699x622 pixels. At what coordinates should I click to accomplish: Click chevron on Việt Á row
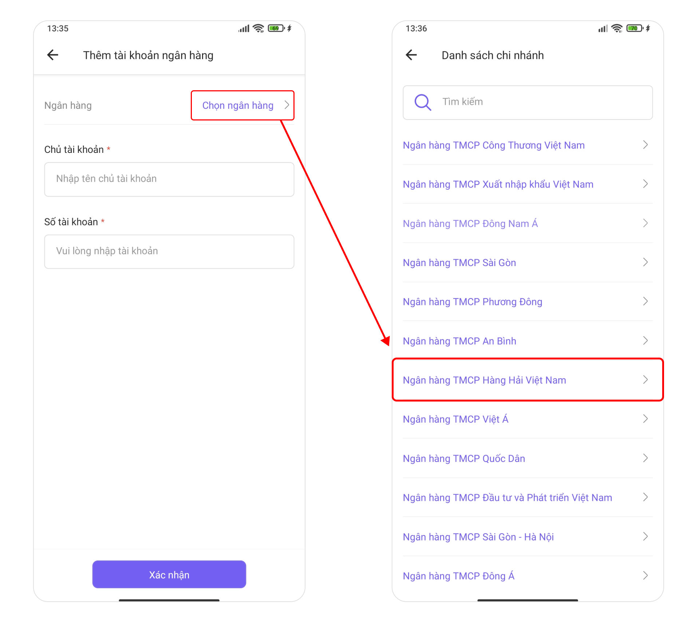click(645, 419)
